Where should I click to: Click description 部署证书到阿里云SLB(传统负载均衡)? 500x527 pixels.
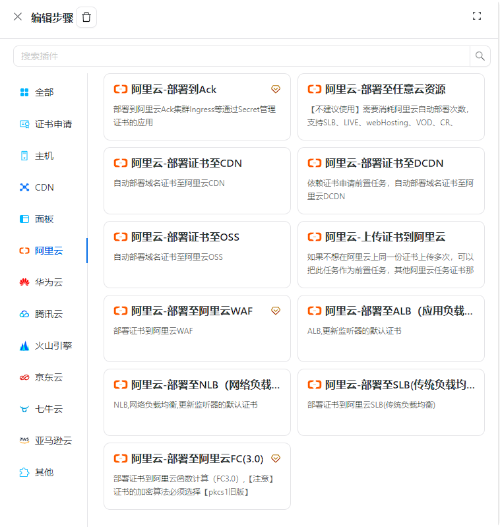pyautogui.click(x=371, y=405)
